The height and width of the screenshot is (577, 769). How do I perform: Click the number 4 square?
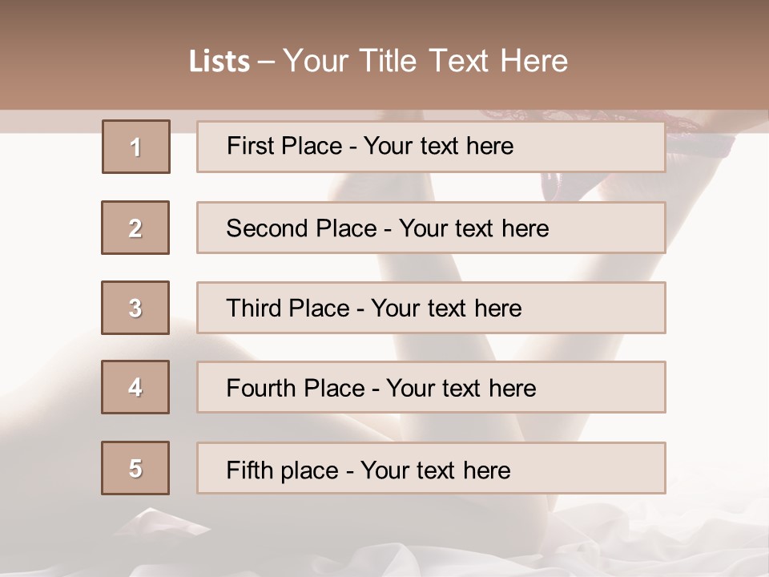135,387
